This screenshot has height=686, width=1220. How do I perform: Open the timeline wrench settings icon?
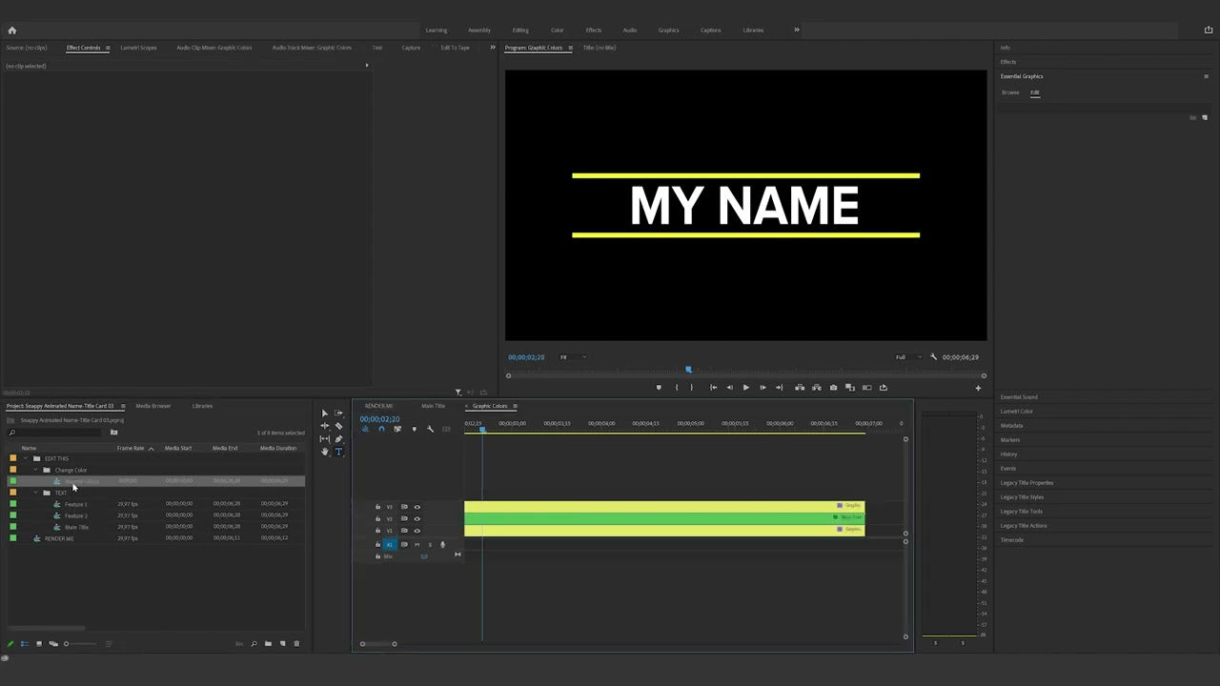click(x=430, y=429)
